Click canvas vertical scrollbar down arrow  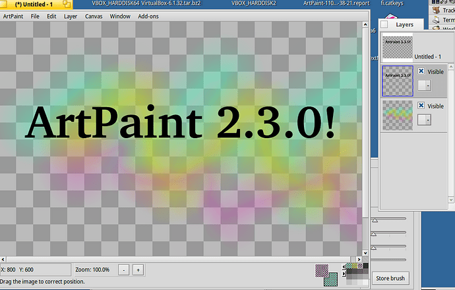pyautogui.click(x=365, y=253)
